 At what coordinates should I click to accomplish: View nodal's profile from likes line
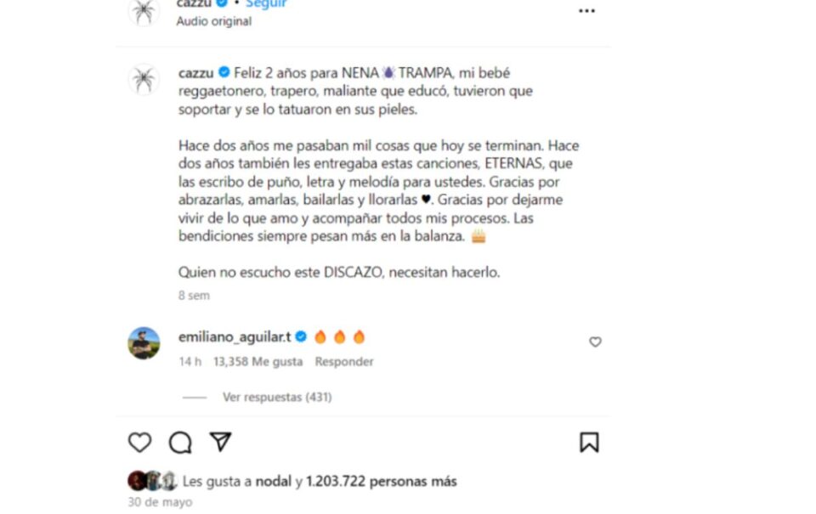click(273, 481)
